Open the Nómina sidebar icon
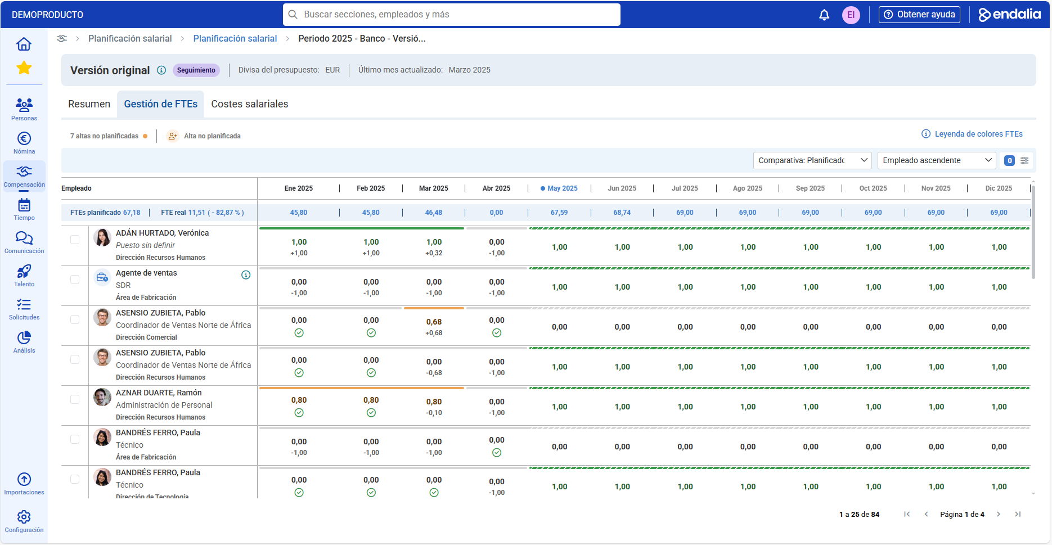This screenshot has height=545, width=1052. point(24,138)
